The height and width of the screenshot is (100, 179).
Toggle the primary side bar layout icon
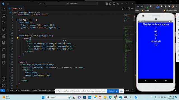[107, 4]
